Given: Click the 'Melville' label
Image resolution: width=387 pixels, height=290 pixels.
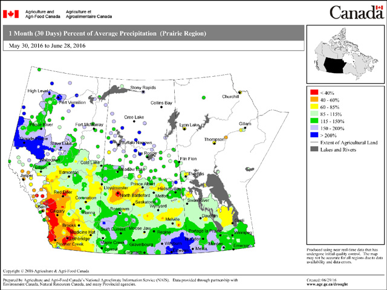Looking at the screenshot, I should click(172, 219).
